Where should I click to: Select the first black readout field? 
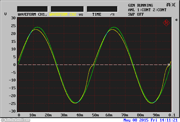coord(33,9)
